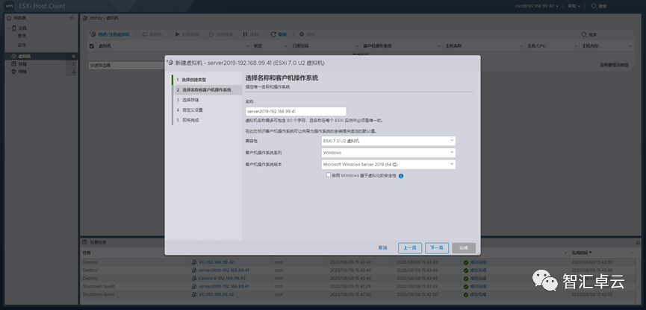Open the guest OS family Windows dropdown
The image size is (646, 310).
pos(388,153)
